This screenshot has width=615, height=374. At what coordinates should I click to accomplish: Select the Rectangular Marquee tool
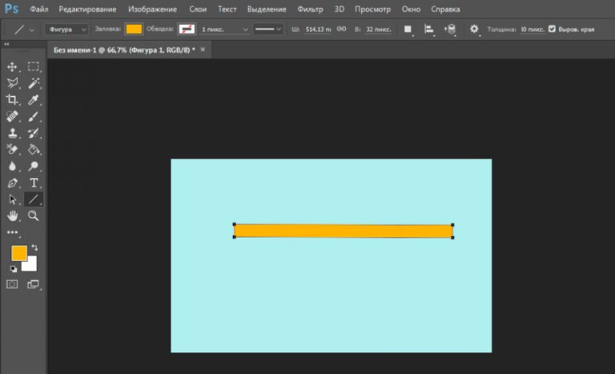tap(34, 66)
